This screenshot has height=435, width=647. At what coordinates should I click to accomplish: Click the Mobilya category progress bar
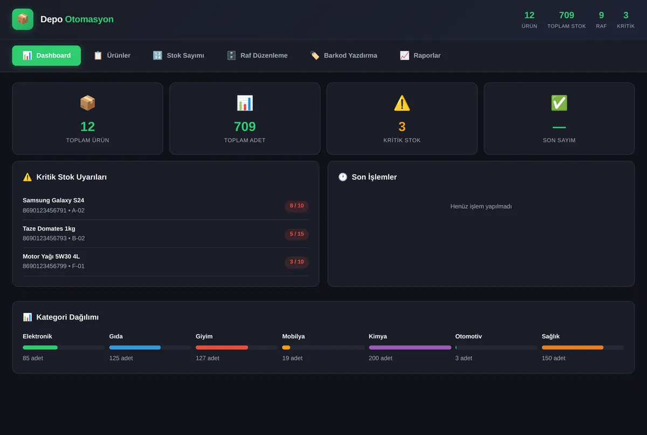(323, 348)
